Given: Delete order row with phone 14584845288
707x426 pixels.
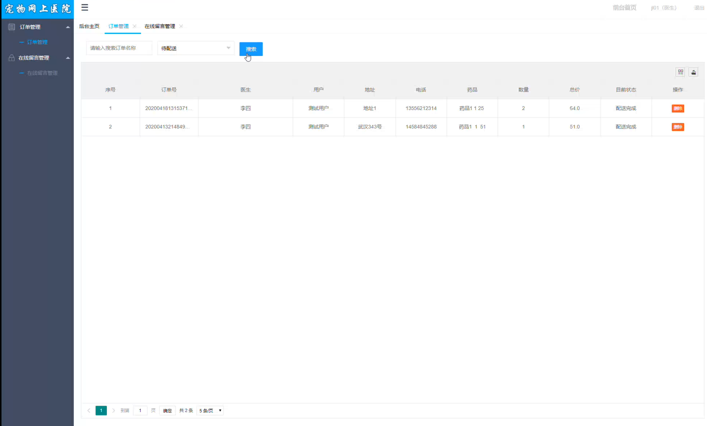Looking at the screenshot, I should coord(678,127).
